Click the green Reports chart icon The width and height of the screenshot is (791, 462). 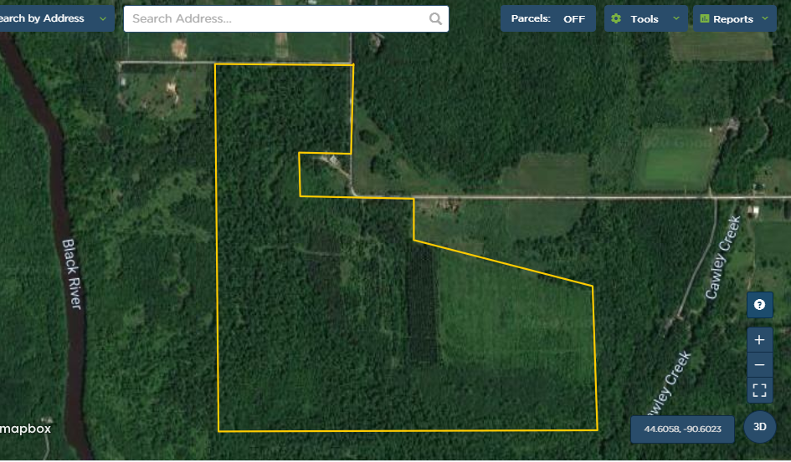tap(704, 18)
